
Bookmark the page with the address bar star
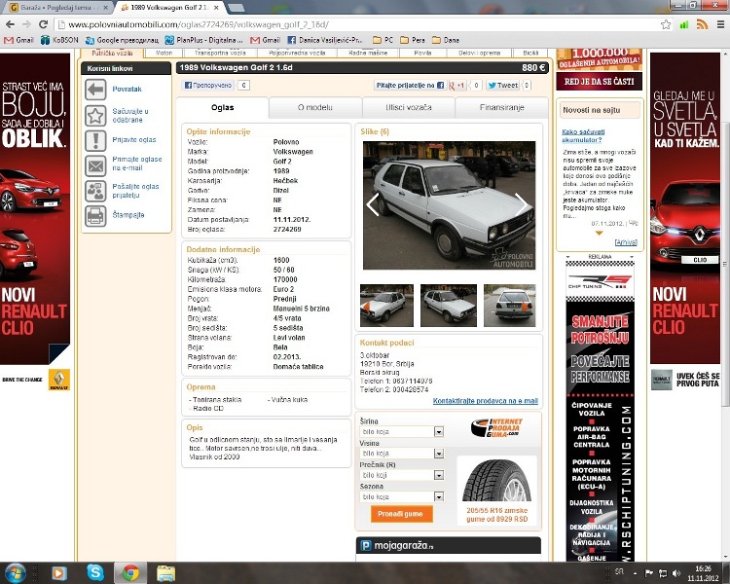(x=666, y=24)
